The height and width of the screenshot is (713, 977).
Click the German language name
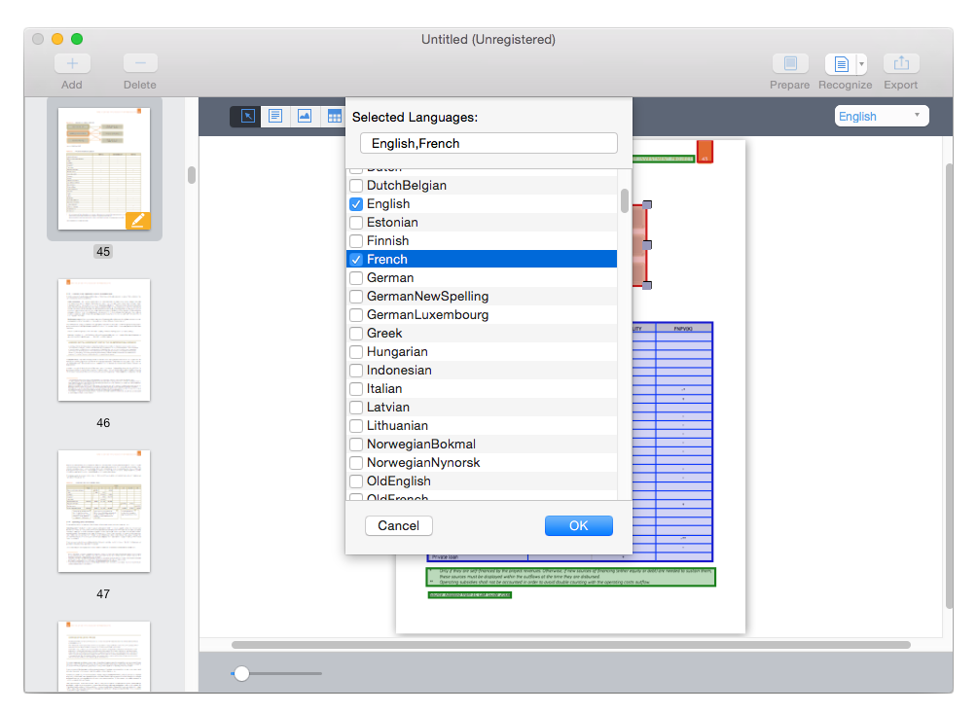390,278
